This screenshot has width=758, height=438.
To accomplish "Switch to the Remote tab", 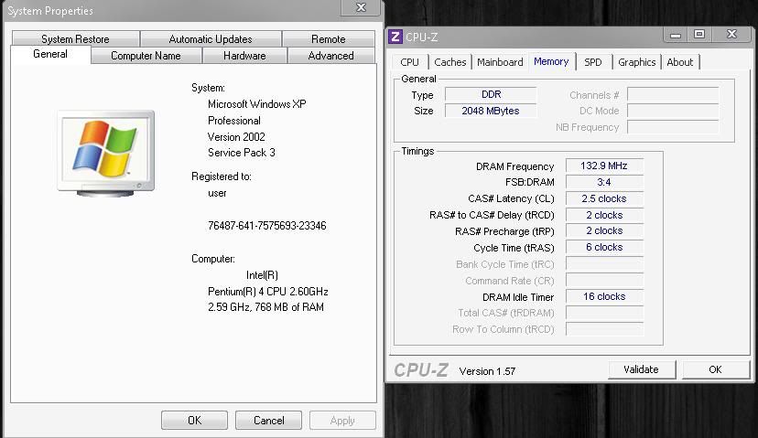I will 329,39.
